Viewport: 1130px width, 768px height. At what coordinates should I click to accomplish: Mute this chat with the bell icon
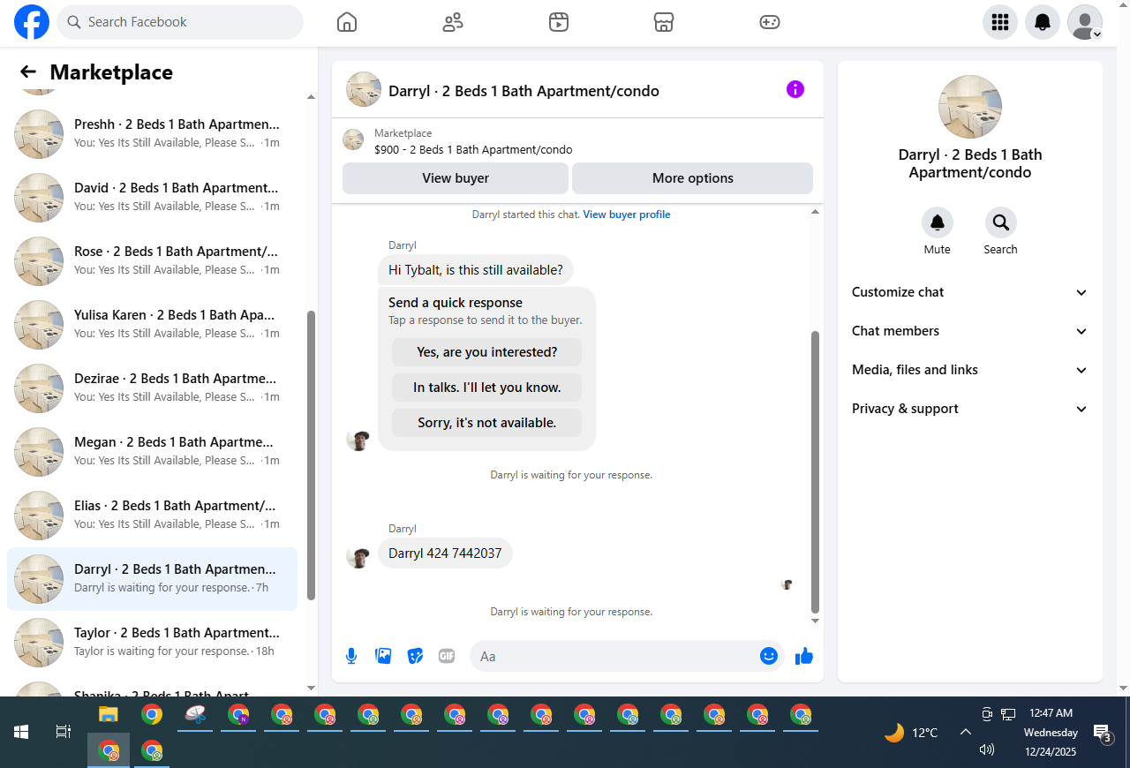[x=938, y=223]
